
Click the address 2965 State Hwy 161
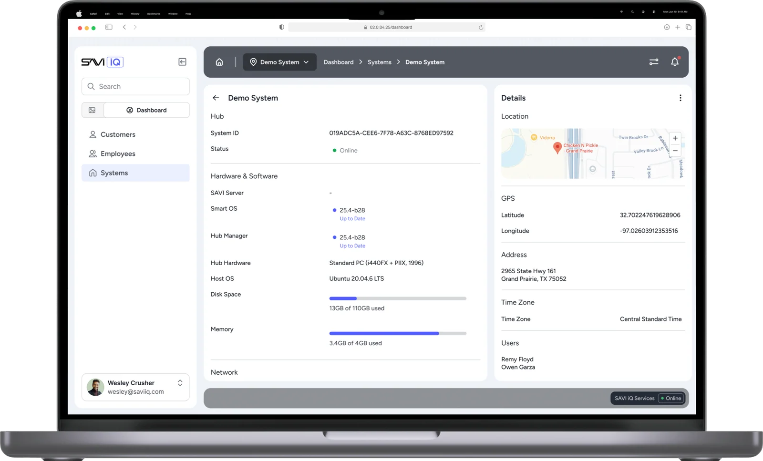(528, 271)
